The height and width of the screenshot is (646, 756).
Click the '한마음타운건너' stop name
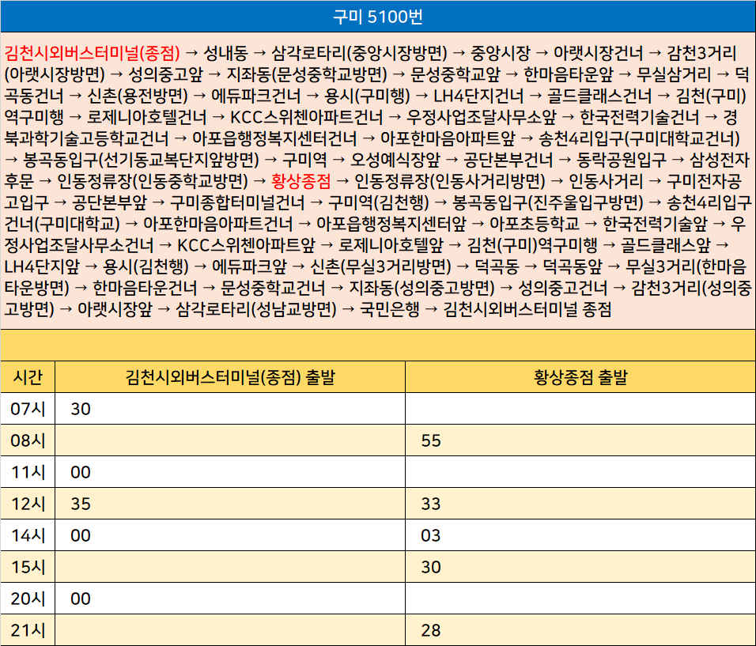point(145,289)
